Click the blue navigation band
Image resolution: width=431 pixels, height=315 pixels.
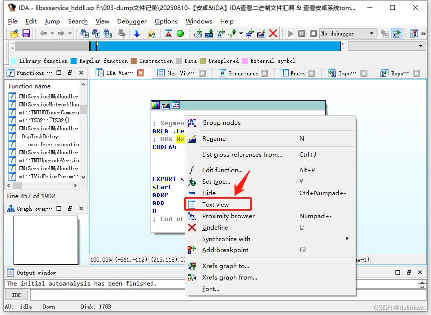[x=219, y=46]
